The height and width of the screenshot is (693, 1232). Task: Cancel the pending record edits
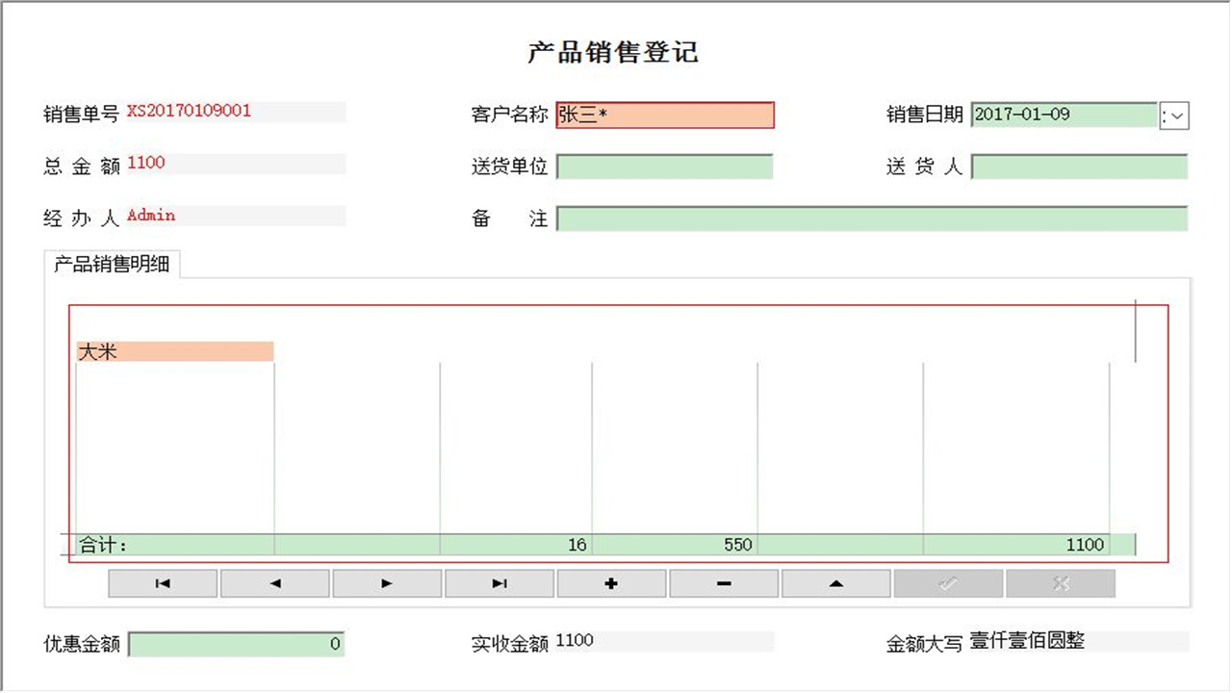(1060, 582)
